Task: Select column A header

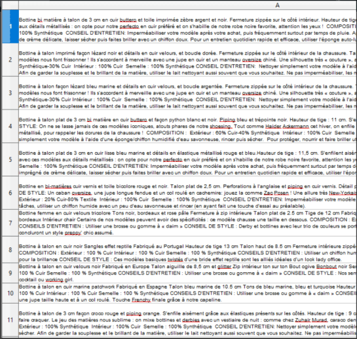Action: click(x=188, y=5)
